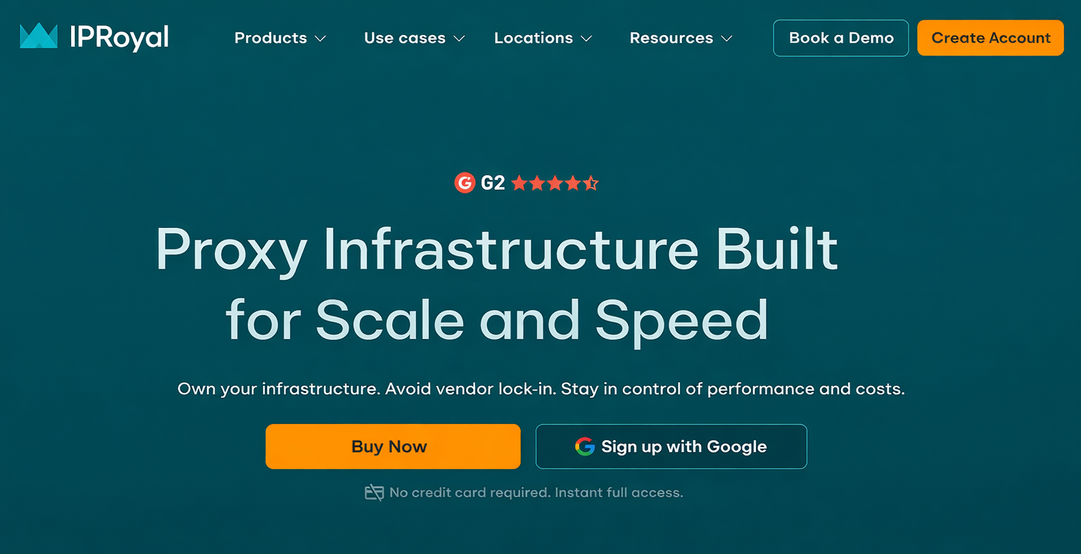The height and width of the screenshot is (554, 1081).
Task: Open the Resources menu
Action: (671, 38)
